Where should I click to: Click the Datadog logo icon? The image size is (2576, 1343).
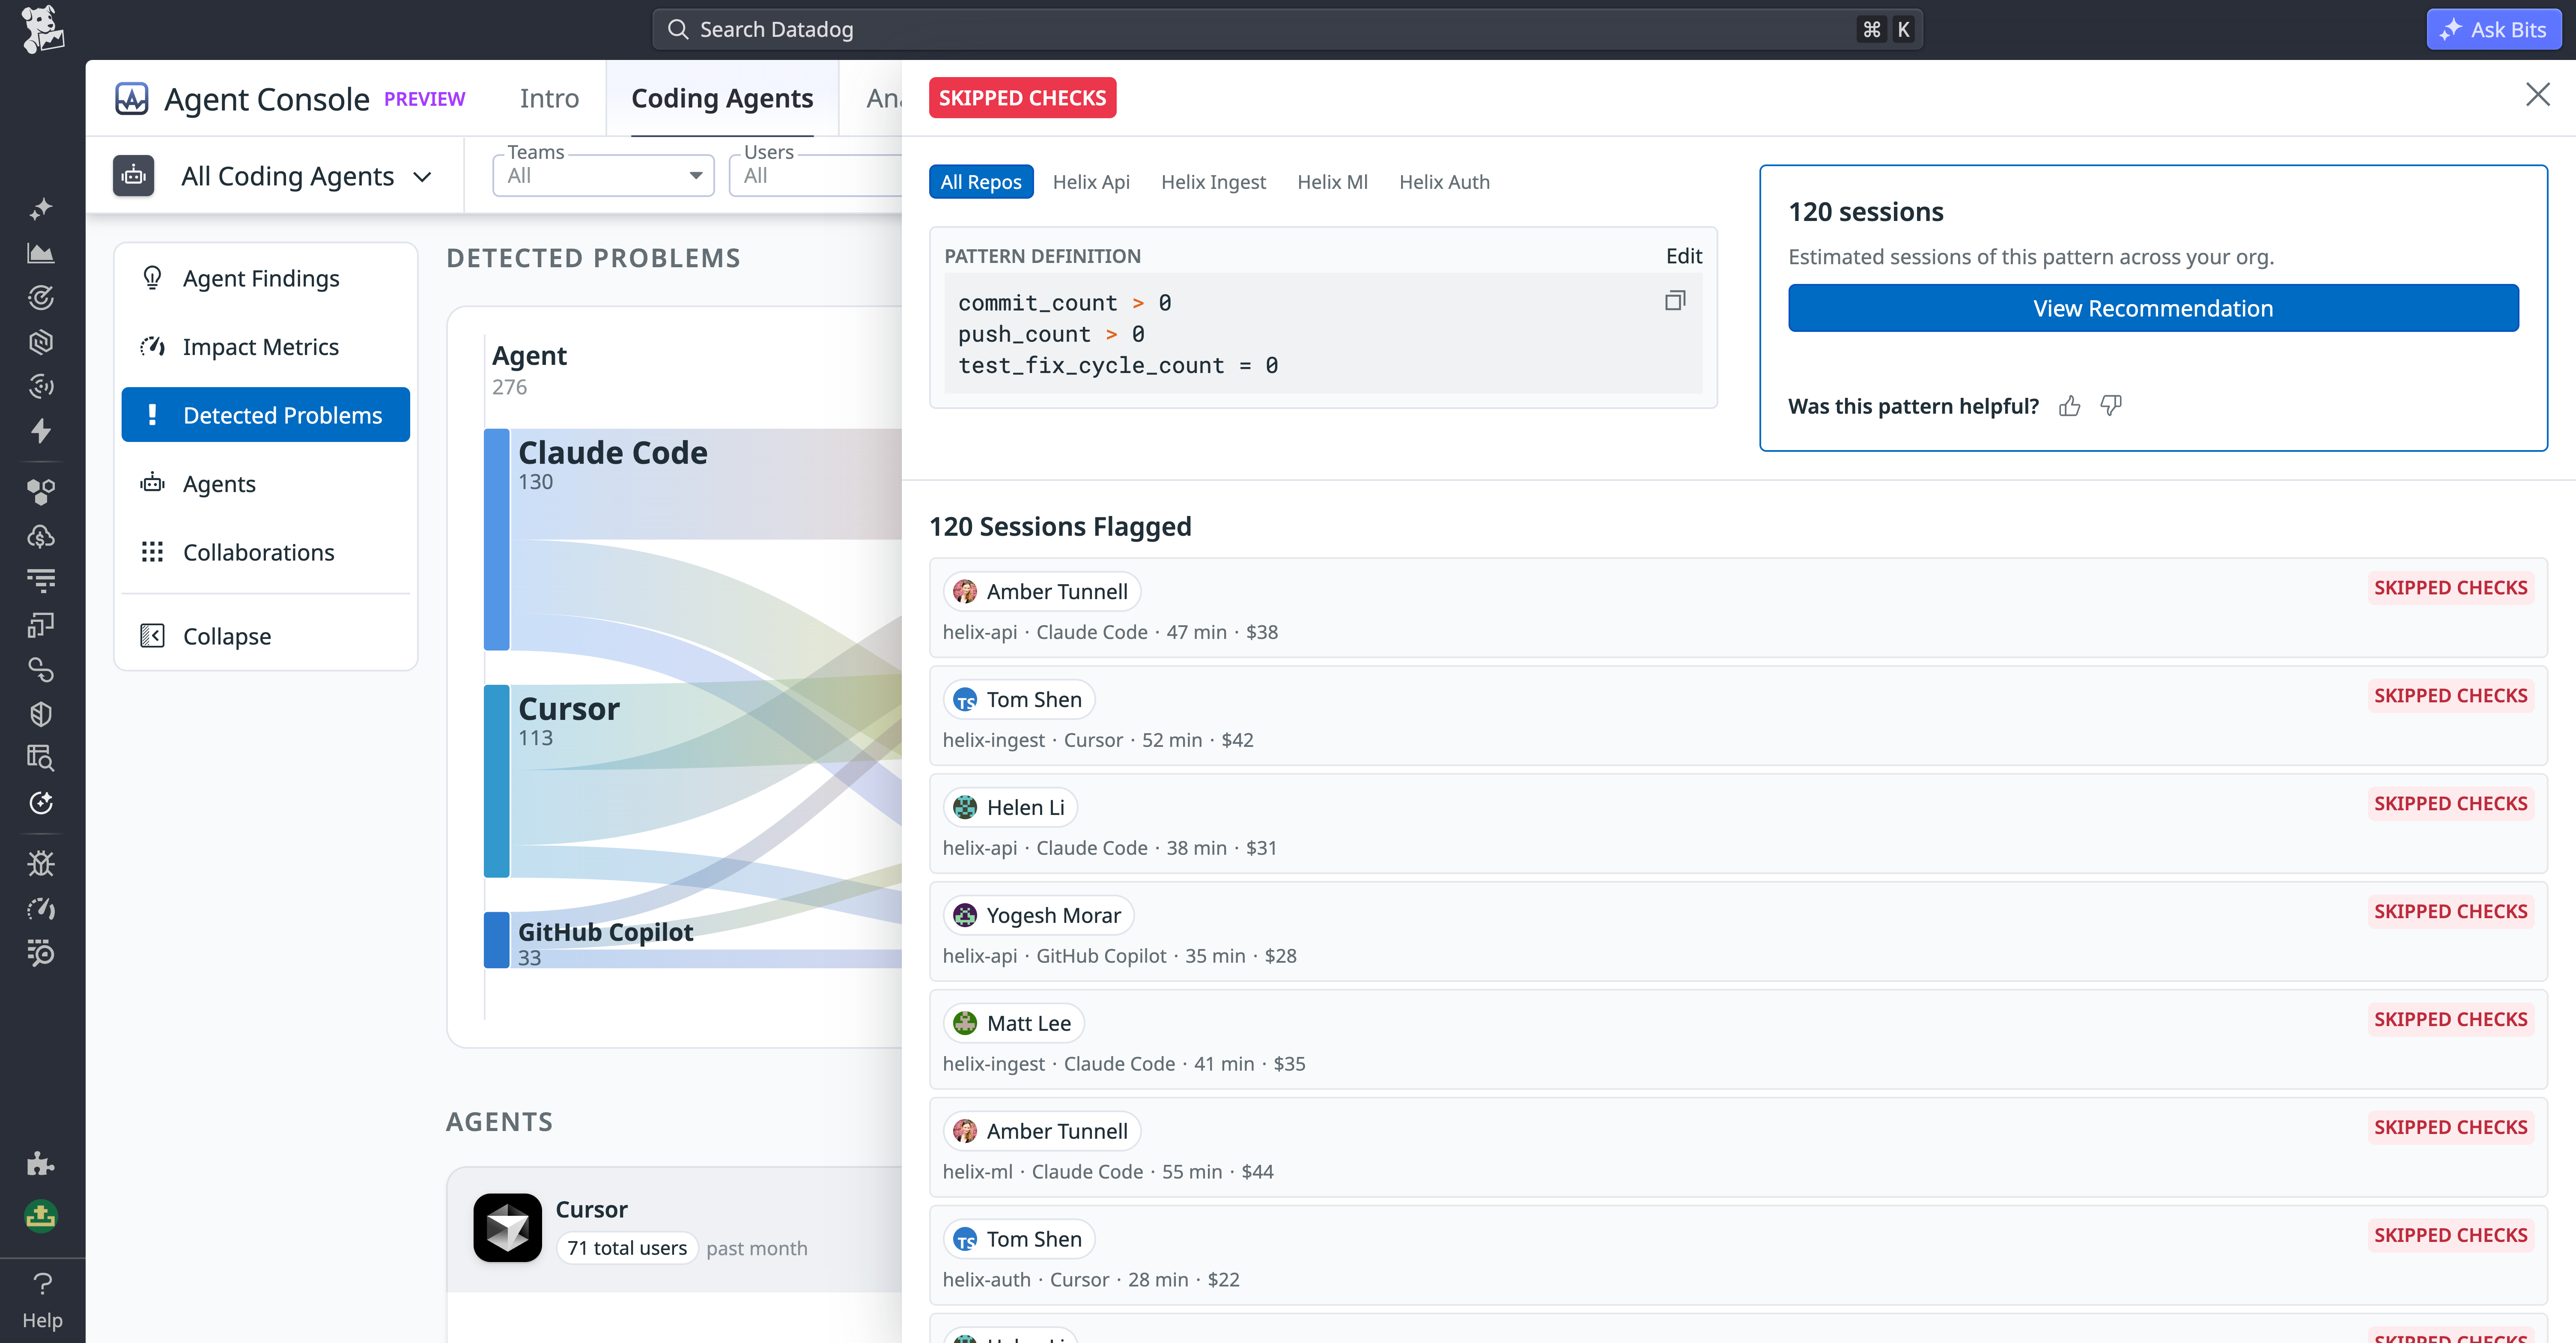coord(42,29)
